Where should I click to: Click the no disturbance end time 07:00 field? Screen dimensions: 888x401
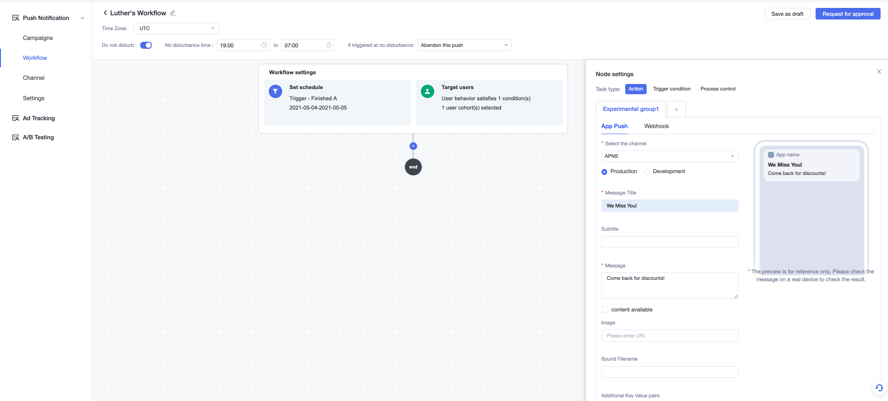[308, 45]
